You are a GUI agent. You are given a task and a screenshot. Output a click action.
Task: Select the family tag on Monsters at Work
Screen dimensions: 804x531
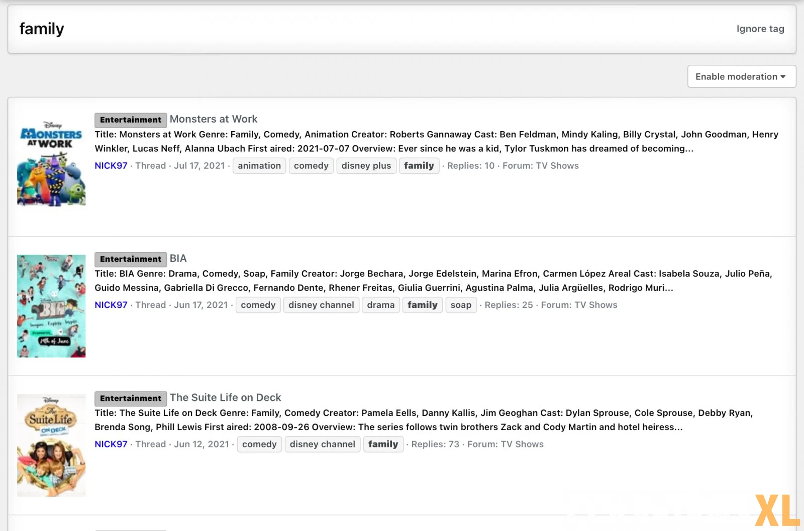tap(419, 166)
